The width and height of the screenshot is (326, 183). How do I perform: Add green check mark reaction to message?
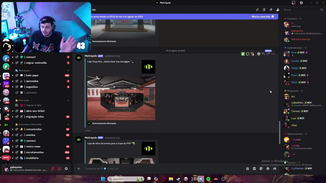(x=243, y=54)
